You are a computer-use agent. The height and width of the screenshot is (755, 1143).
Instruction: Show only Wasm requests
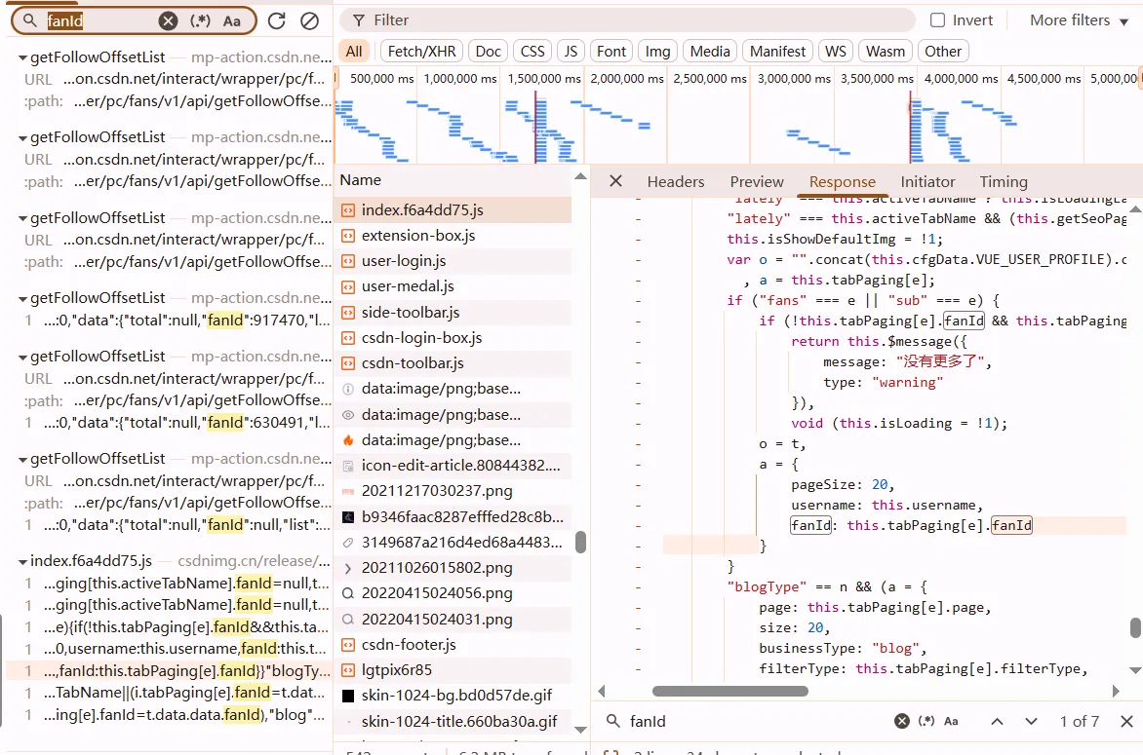click(x=885, y=52)
